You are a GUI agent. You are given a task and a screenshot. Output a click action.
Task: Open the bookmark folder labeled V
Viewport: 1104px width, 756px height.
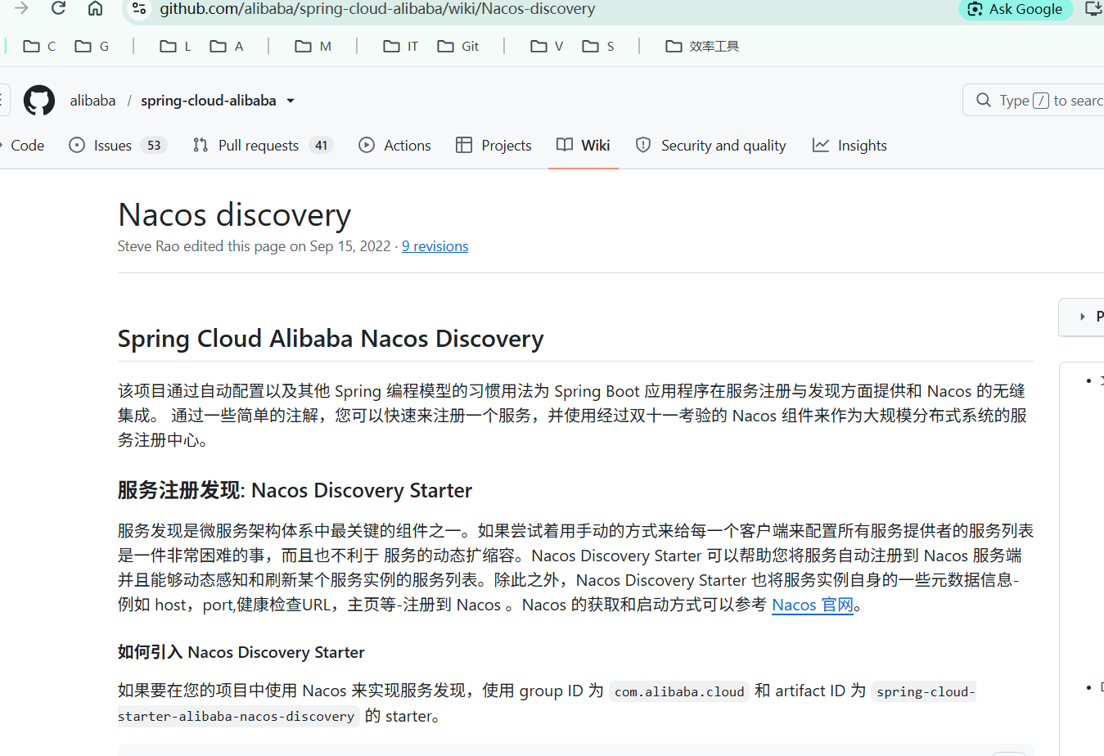(x=547, y=46)
